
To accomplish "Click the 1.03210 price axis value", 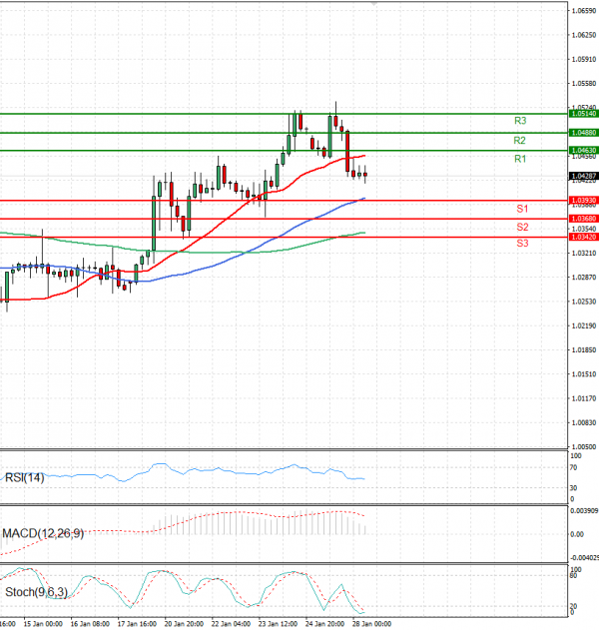I will tap(584, 254).
